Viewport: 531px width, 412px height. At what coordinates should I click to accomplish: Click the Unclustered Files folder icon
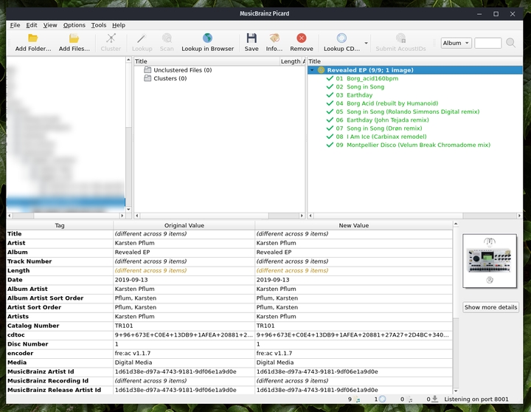pos(147,70)
